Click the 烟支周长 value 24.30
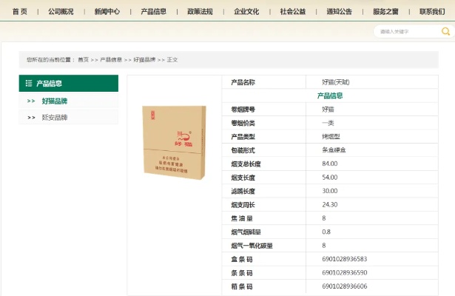This screenshot has width=455, height=296. tap(330, 204)
